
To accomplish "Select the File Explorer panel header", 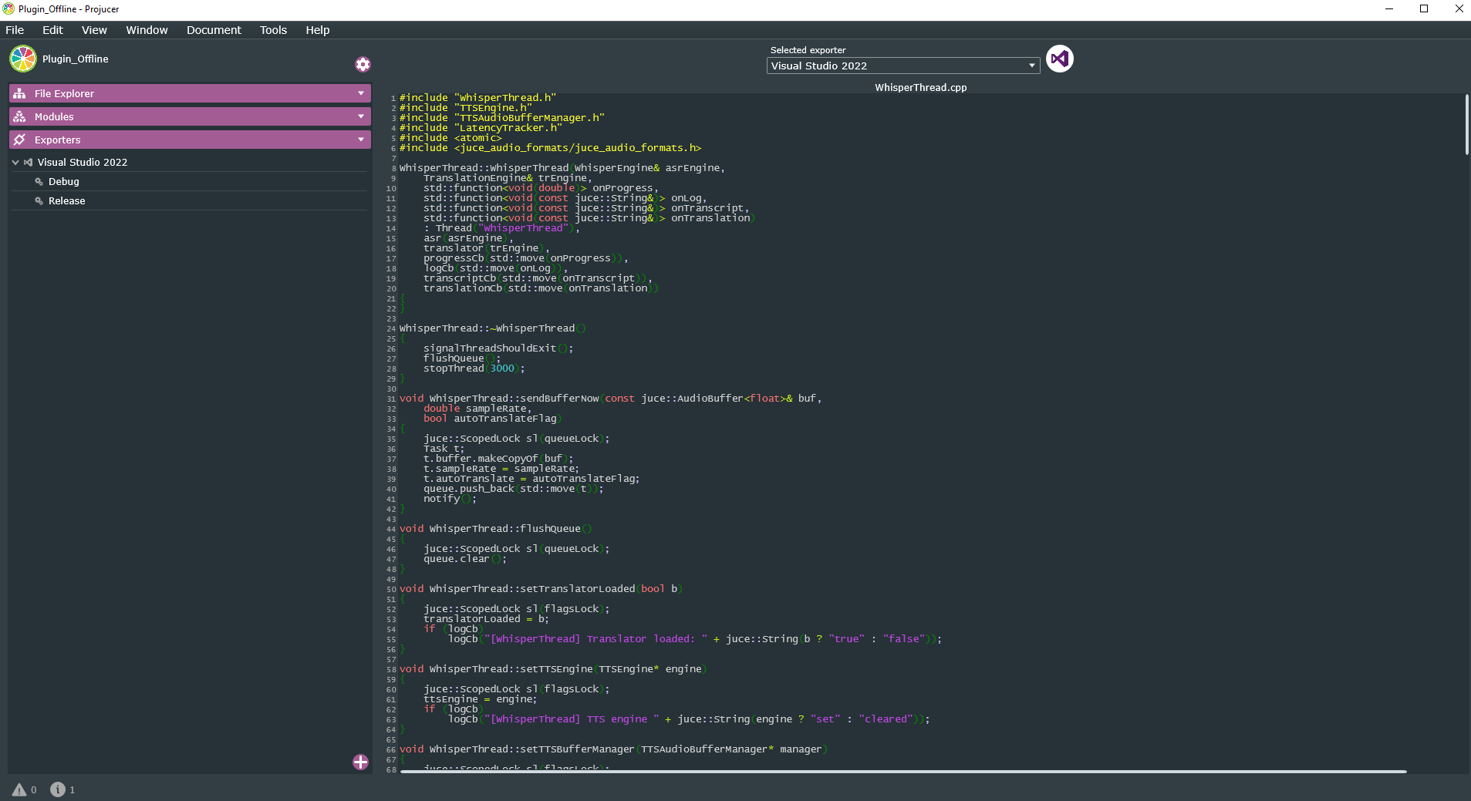I will (x=190, y=93).
